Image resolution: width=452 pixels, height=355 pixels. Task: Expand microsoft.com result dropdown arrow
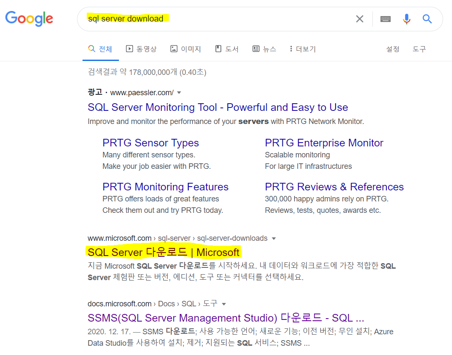point(274,239)
